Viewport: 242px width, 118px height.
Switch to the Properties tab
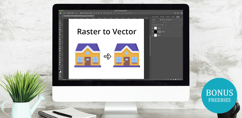coord(162,17)
